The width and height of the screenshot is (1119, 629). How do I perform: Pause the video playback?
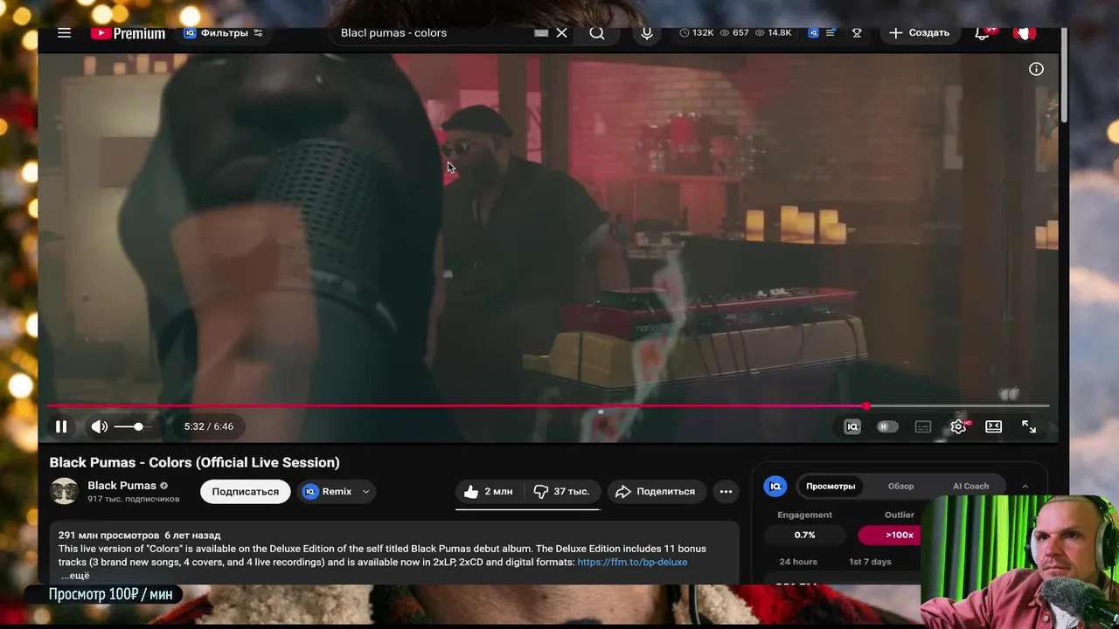click(x=61, y=426)
